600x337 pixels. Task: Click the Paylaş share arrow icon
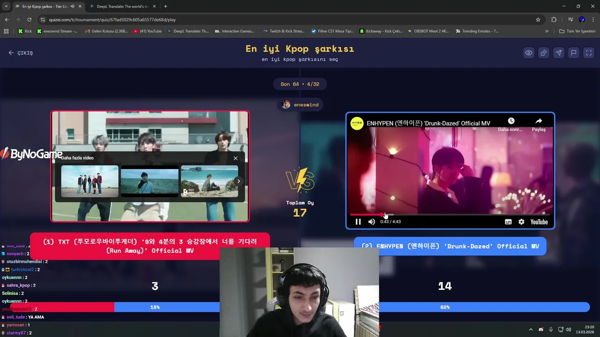click(x=539, y=121)
